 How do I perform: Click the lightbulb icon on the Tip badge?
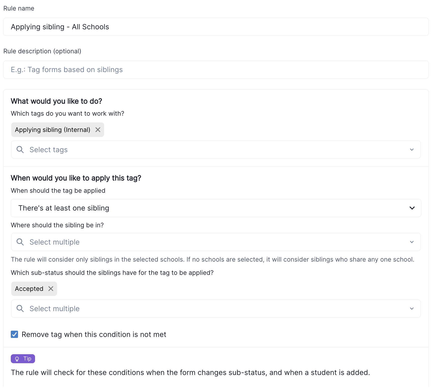(17, 358)
